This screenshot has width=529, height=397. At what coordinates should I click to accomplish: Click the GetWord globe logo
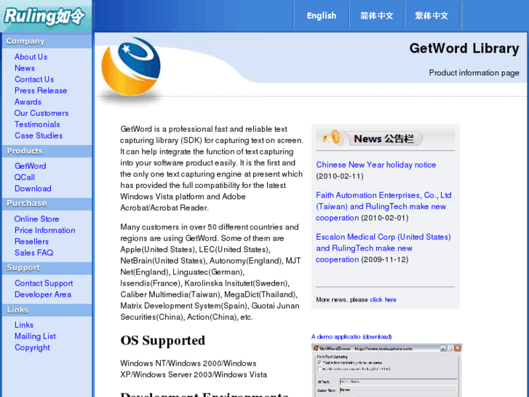(x=131, y=67)
